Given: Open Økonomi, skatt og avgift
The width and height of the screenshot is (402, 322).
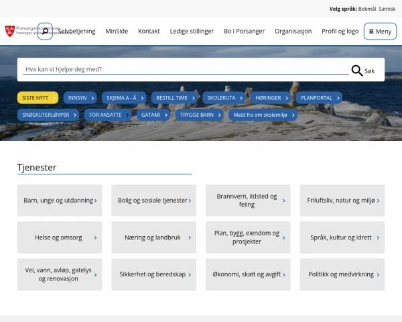Looking at the screenshot, I should pos(248,274).
